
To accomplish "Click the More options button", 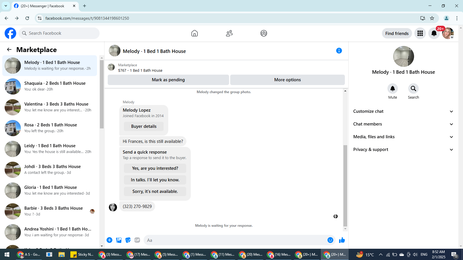I will click(x=288, y=80).
